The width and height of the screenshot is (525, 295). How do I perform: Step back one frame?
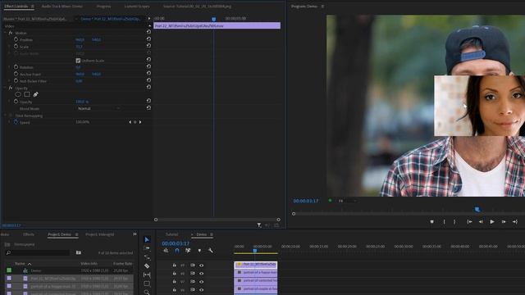[481, 222]
